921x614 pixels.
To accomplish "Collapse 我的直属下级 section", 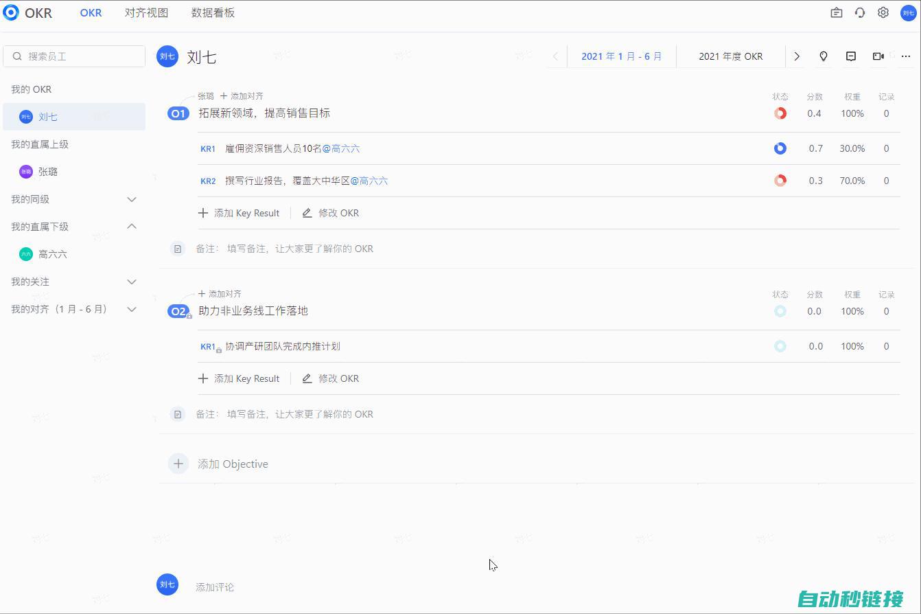I will [132, 227].
